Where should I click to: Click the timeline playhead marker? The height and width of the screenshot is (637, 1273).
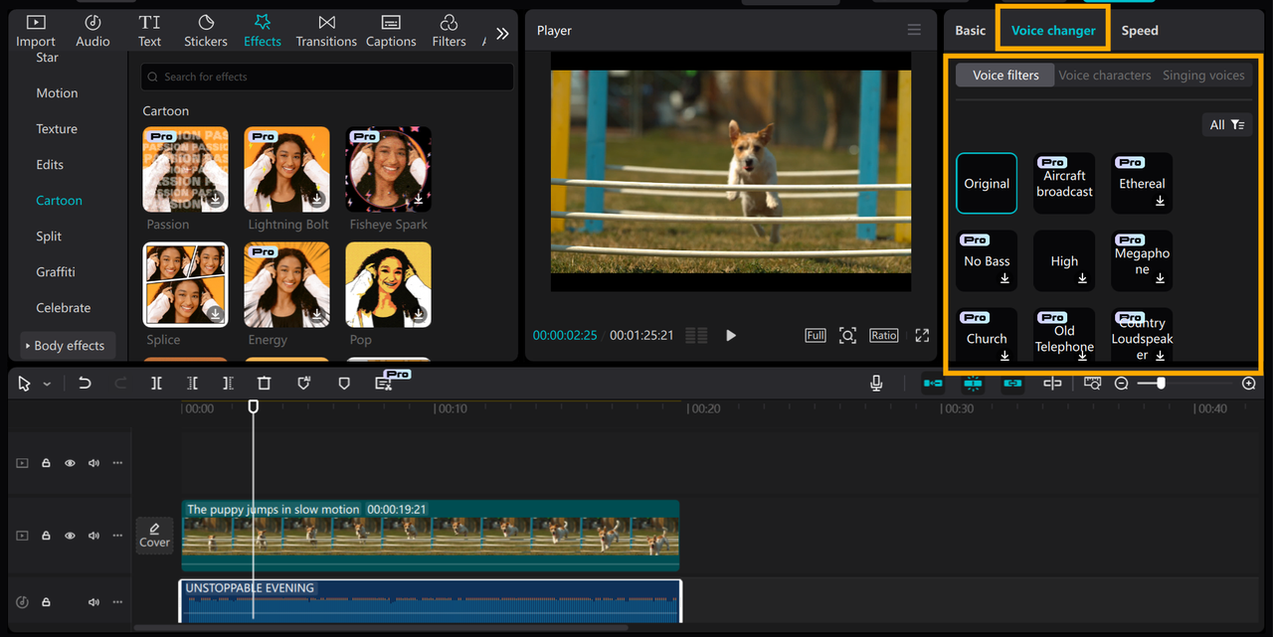coord(254,406)
